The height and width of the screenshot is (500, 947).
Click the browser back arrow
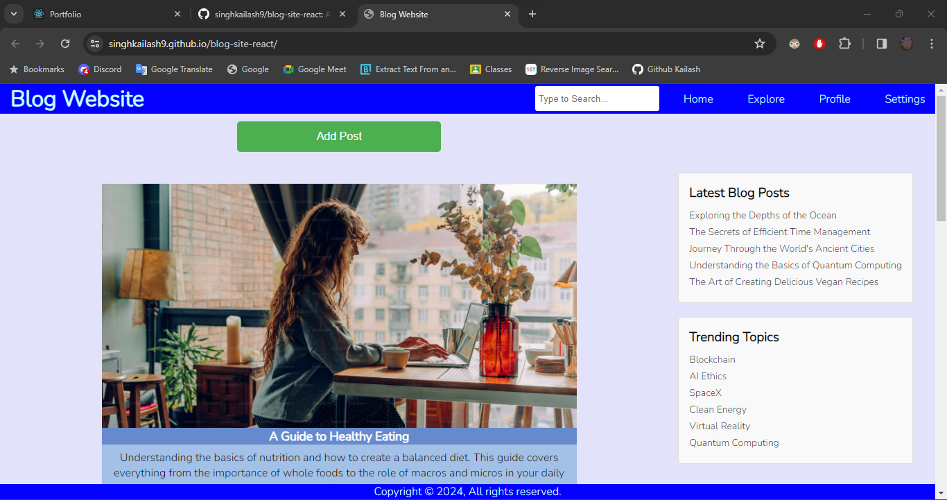[15, 44]
